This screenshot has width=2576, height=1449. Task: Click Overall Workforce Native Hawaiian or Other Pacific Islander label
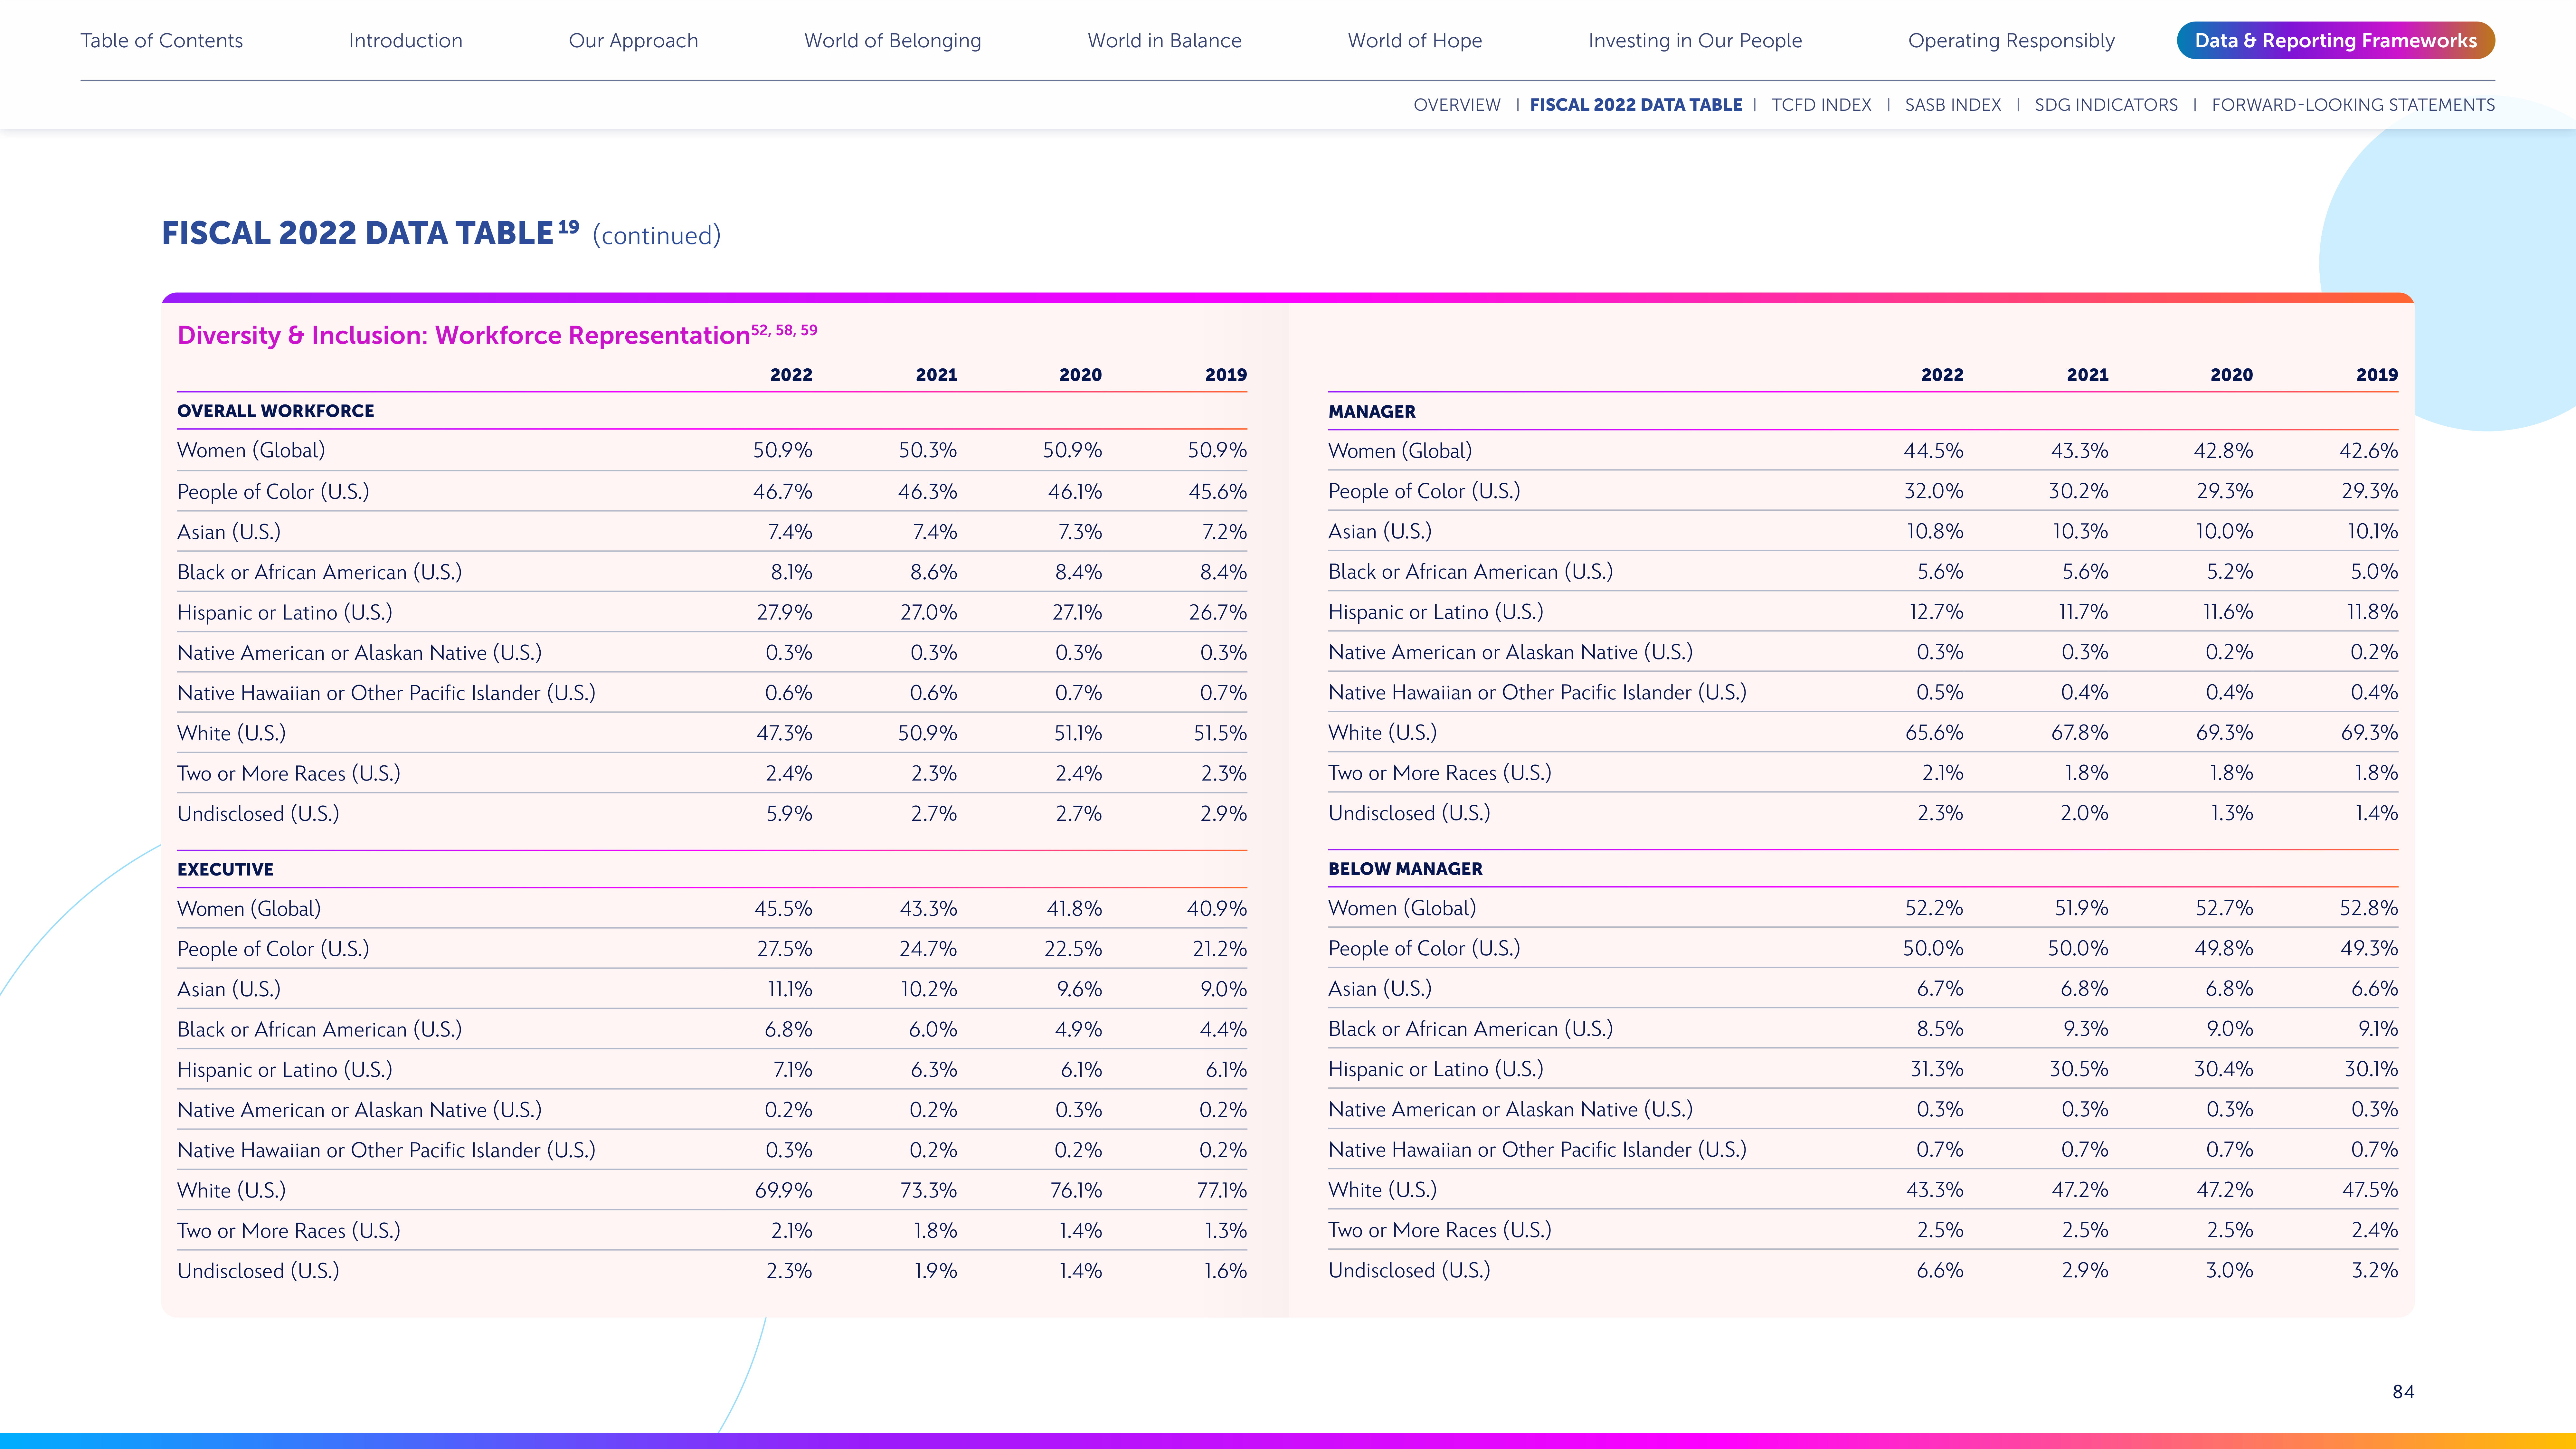pos(386,693)
